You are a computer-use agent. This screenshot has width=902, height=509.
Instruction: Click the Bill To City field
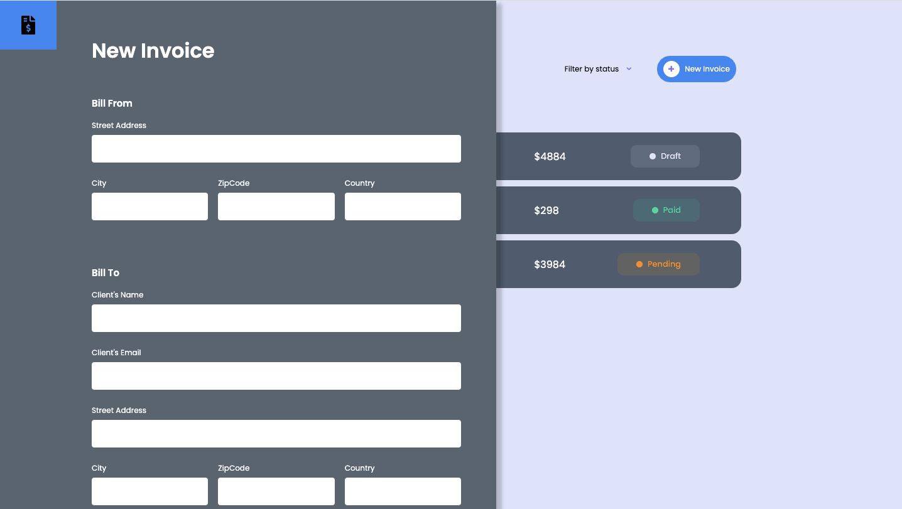point(149,491)
